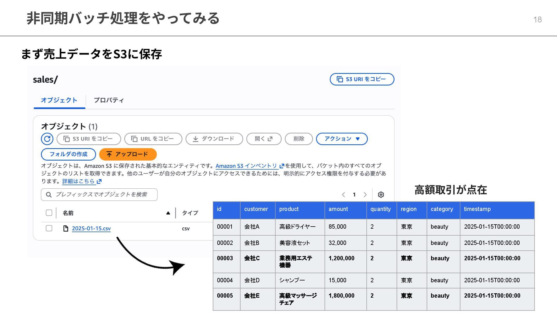Click the search magnifier icon in prefix field
The height and width of the screenshot is (313, 557).
click(x=49, y=195)
